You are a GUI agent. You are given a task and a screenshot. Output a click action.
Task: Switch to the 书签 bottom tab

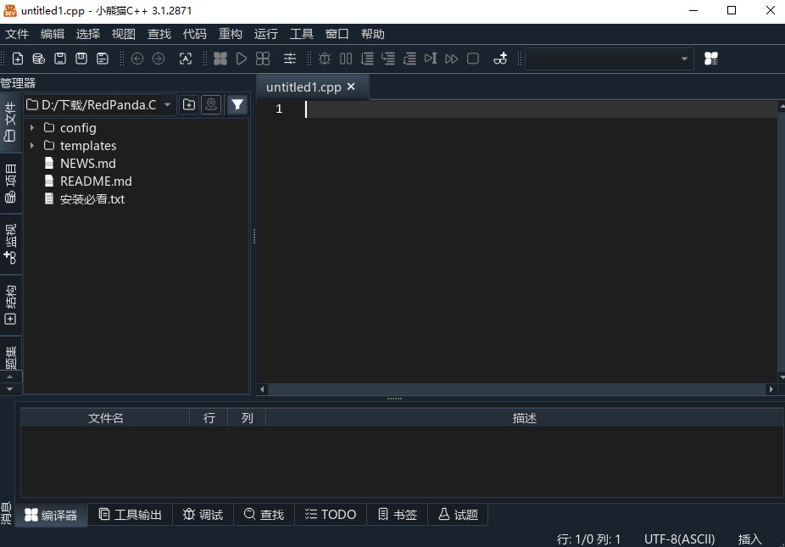[x=397, y=514]
